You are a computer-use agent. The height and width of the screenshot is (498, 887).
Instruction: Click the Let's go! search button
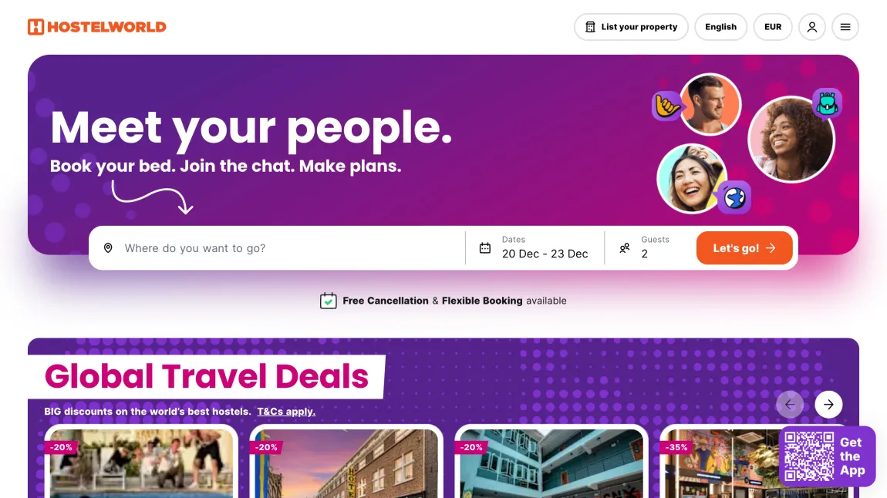coord(744,248)
